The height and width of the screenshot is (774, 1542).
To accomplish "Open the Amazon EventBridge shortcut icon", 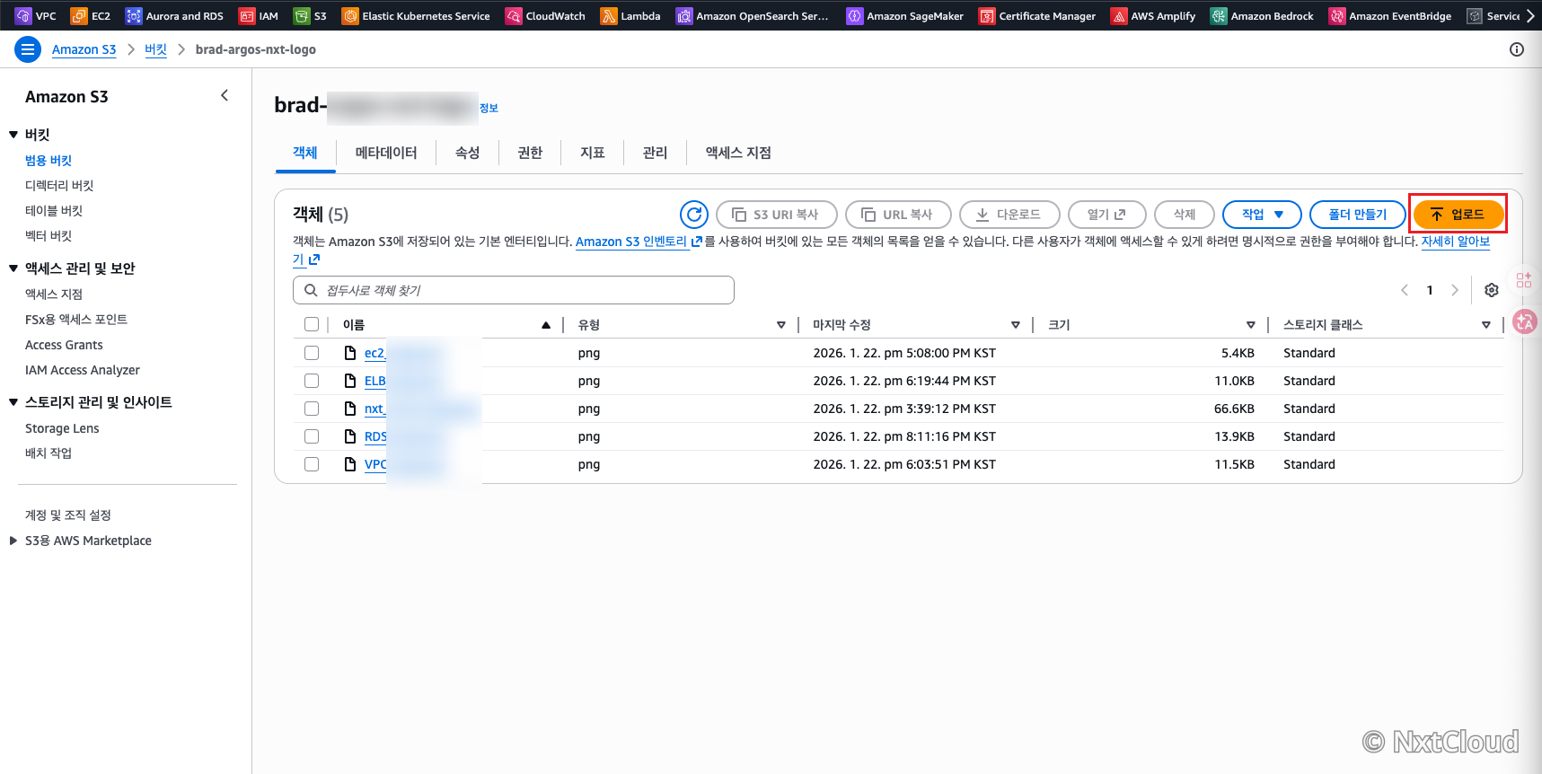I will pyautogui.click(x=1337, y=15).
